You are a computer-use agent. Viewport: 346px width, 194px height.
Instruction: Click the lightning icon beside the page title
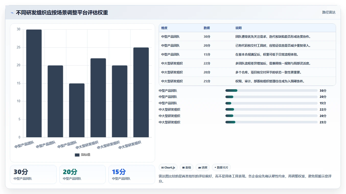12,13
